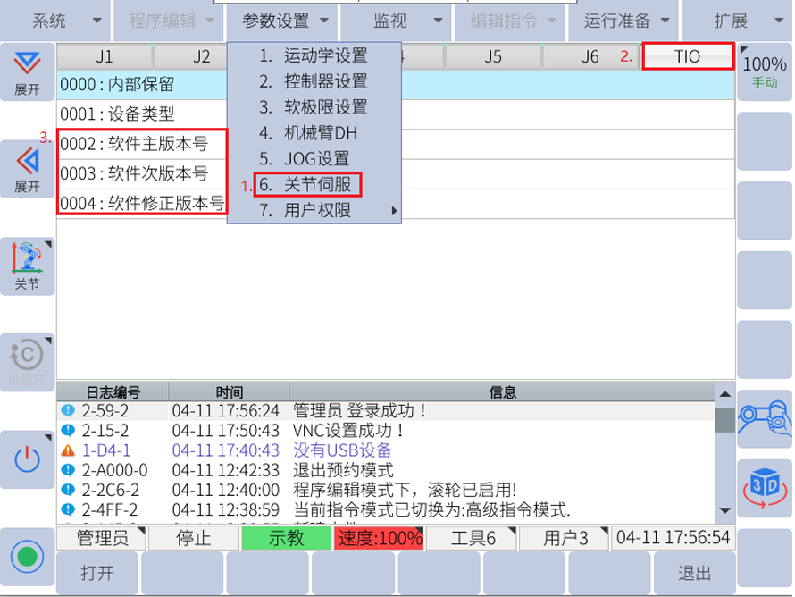Open the 3D view icon
Image resolution: width=795 pixels, height=597 pixels.
click(x=764, y=489)
